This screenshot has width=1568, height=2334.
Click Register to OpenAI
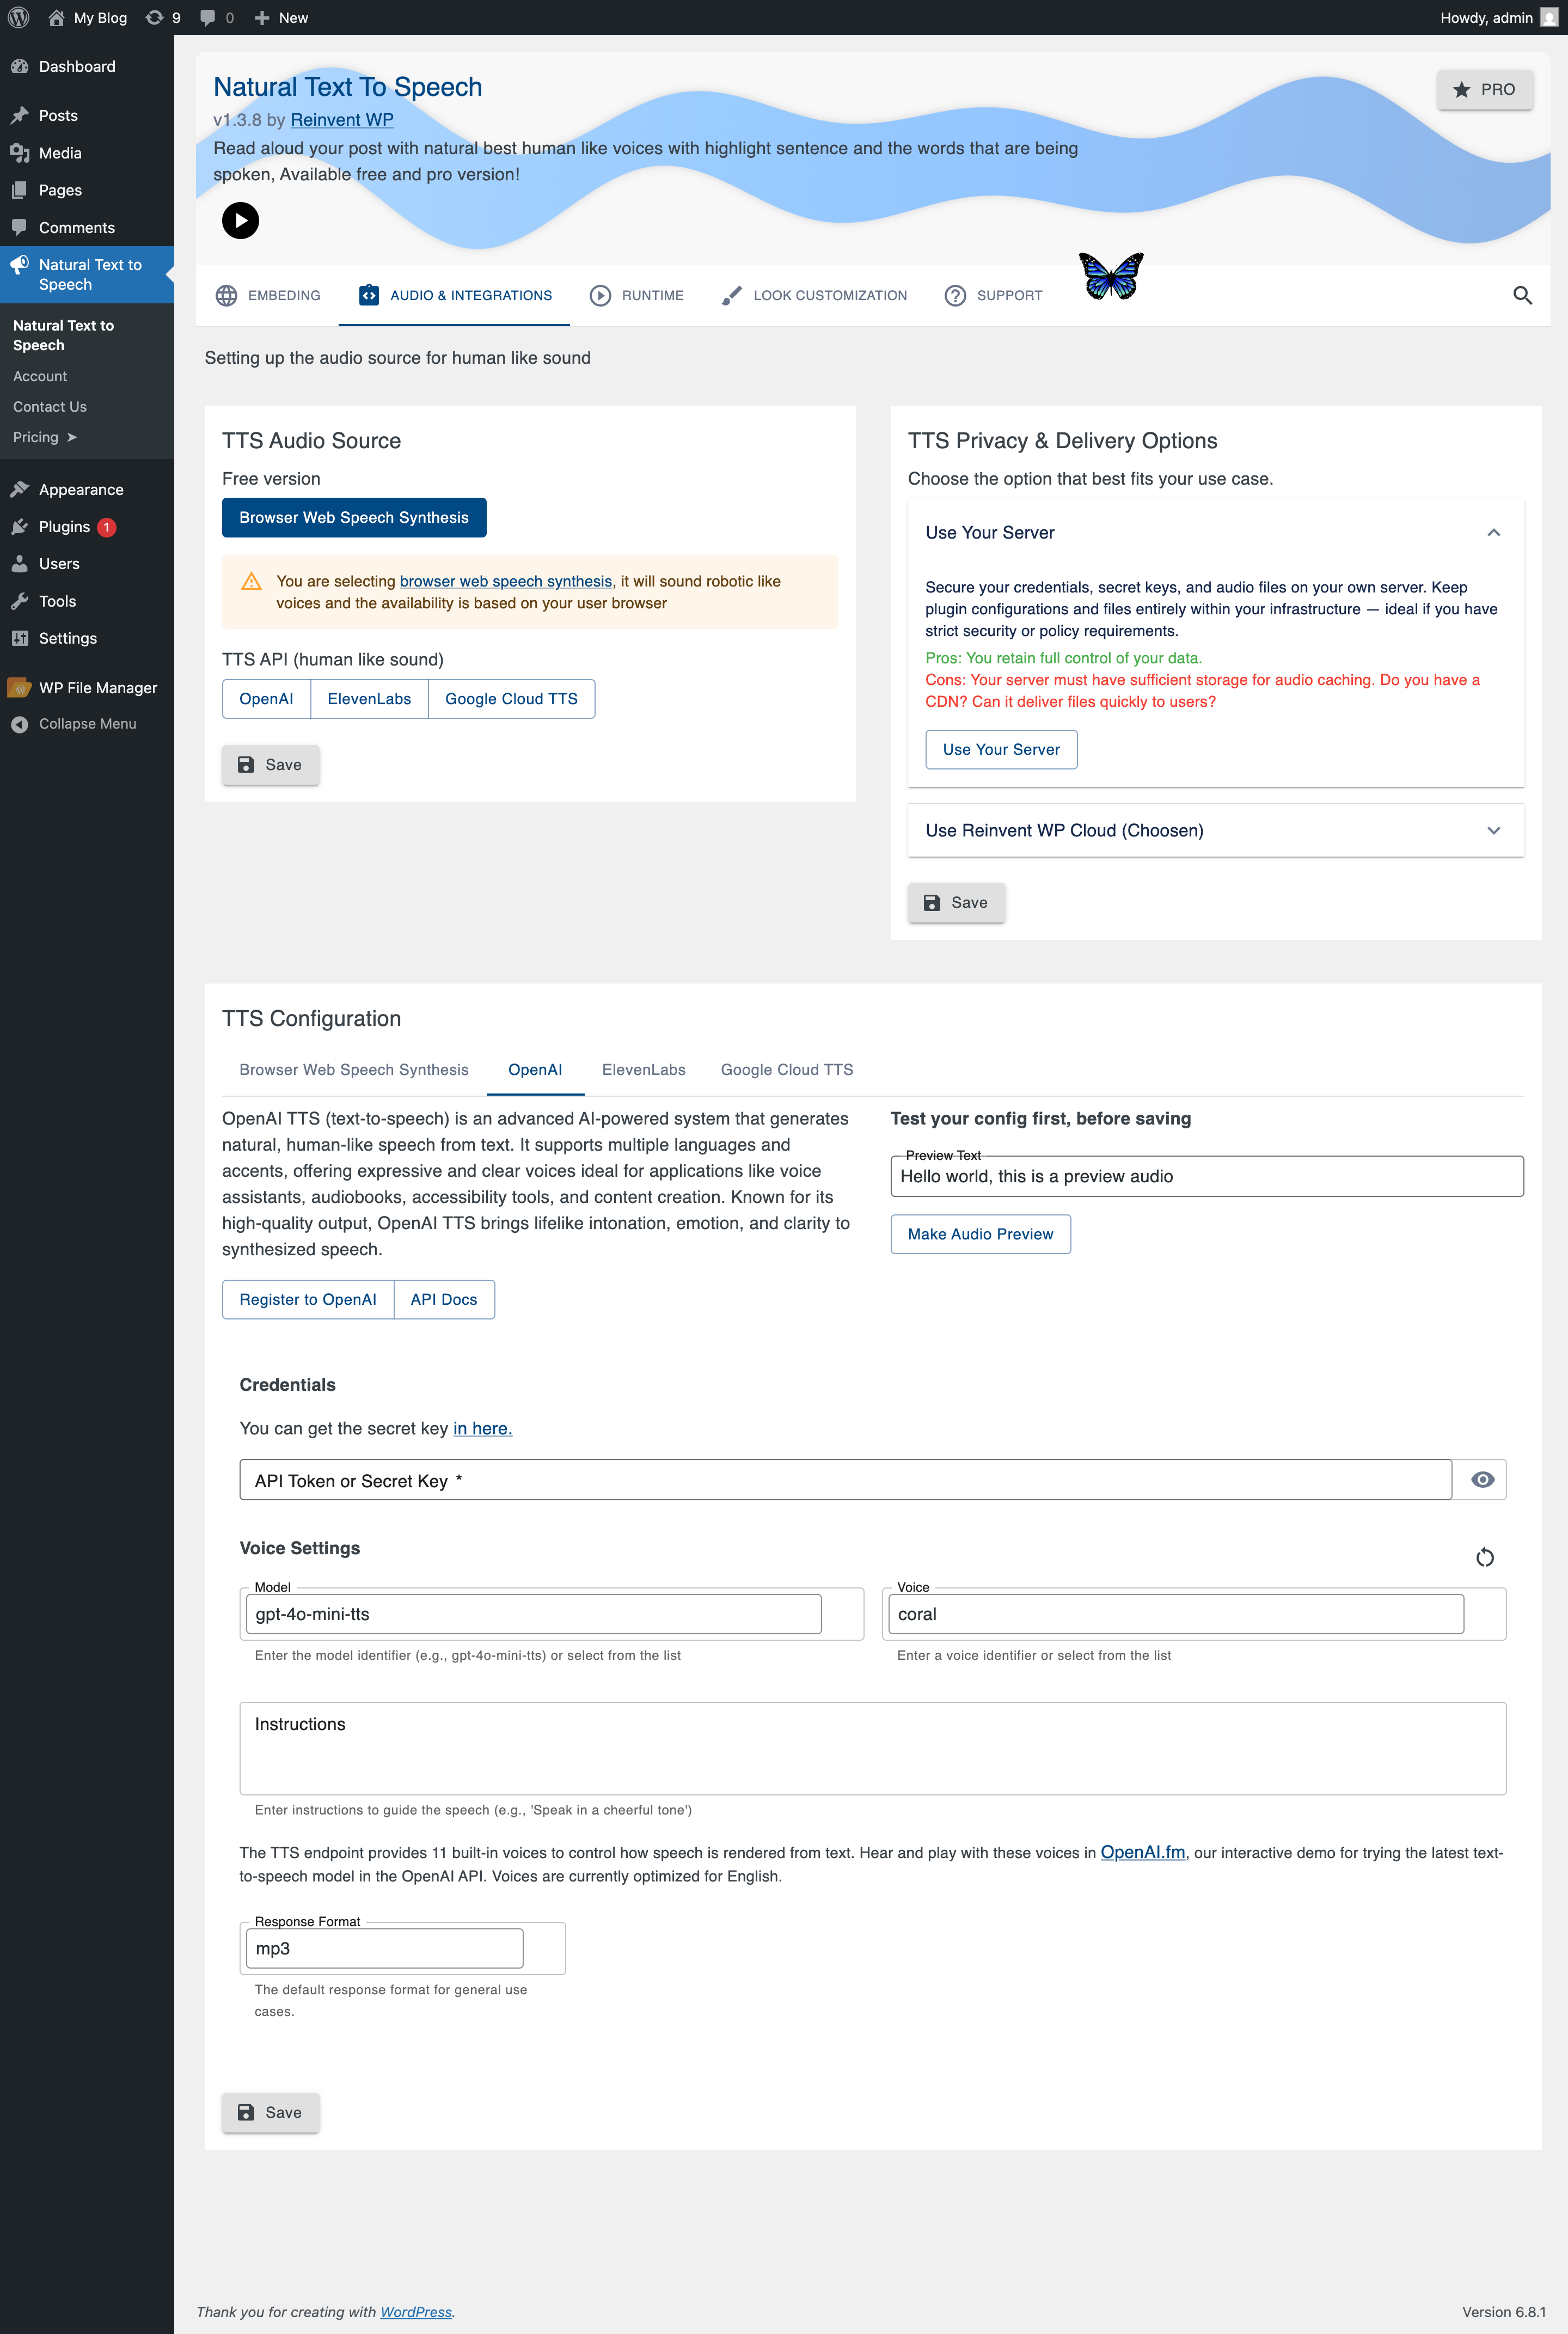click(x=308, y=1300)
